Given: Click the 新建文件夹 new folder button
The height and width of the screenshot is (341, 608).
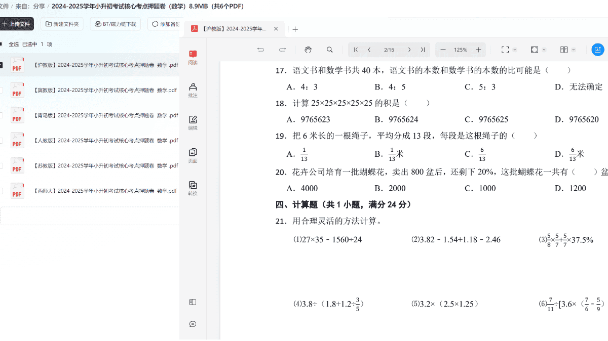Looking at the screenshot, I should click(x=62, y=24).
